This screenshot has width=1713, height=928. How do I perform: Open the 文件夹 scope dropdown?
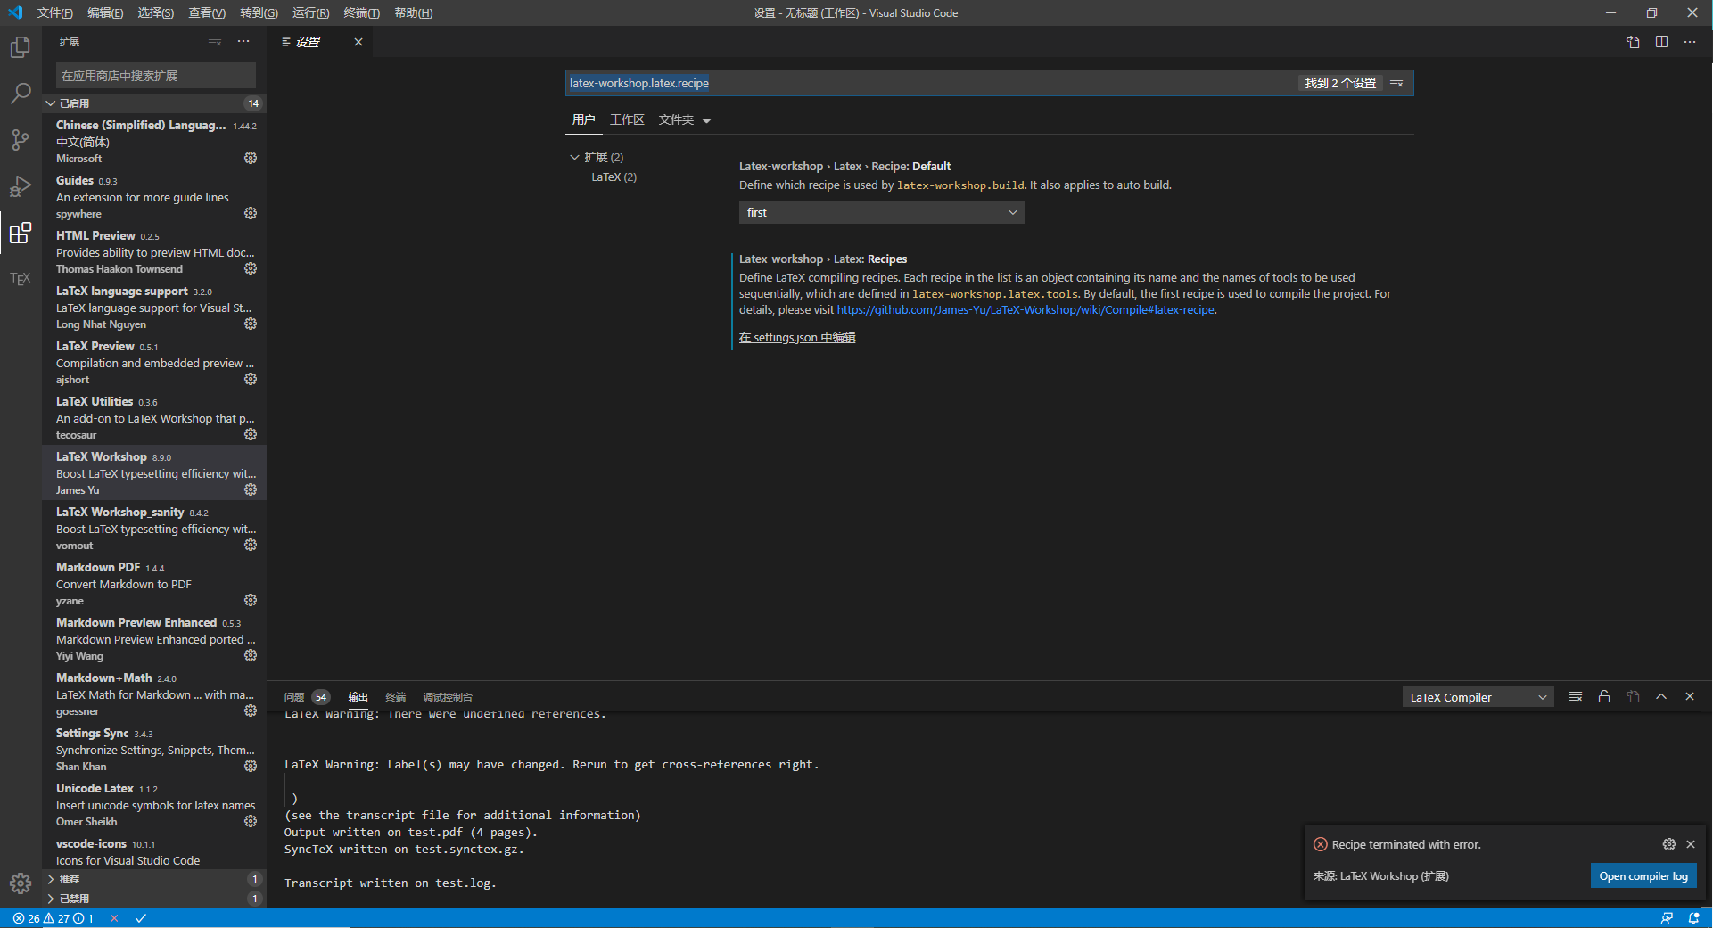[685, 120]
